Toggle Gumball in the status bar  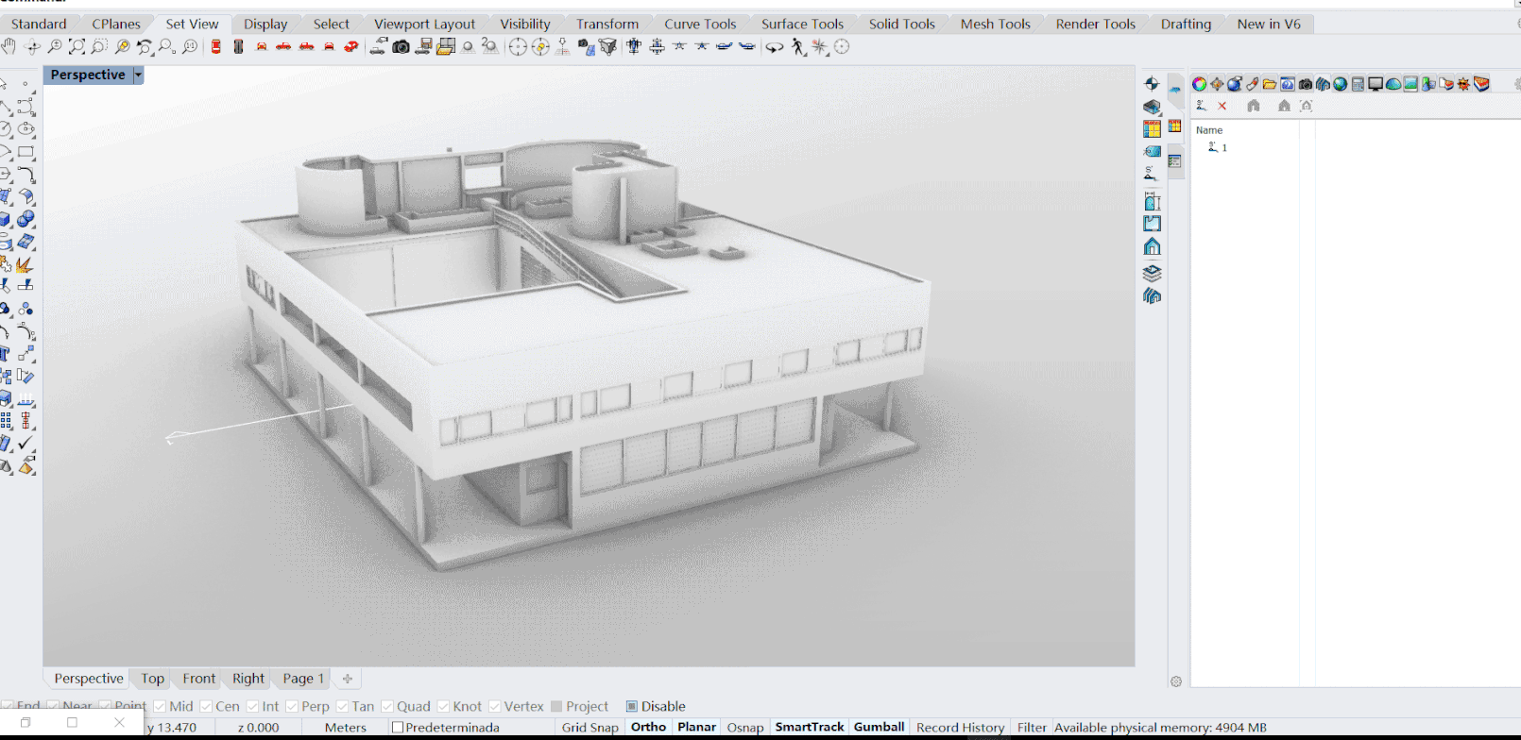879,728
